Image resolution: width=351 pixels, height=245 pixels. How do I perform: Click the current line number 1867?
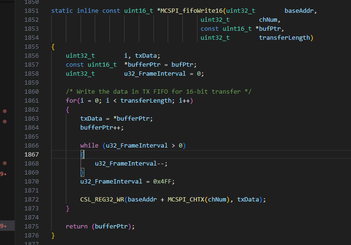32,155
